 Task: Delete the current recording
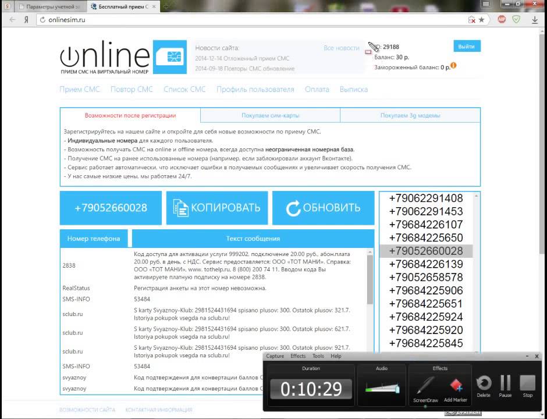pyautogui.click(x=484, y=386)
